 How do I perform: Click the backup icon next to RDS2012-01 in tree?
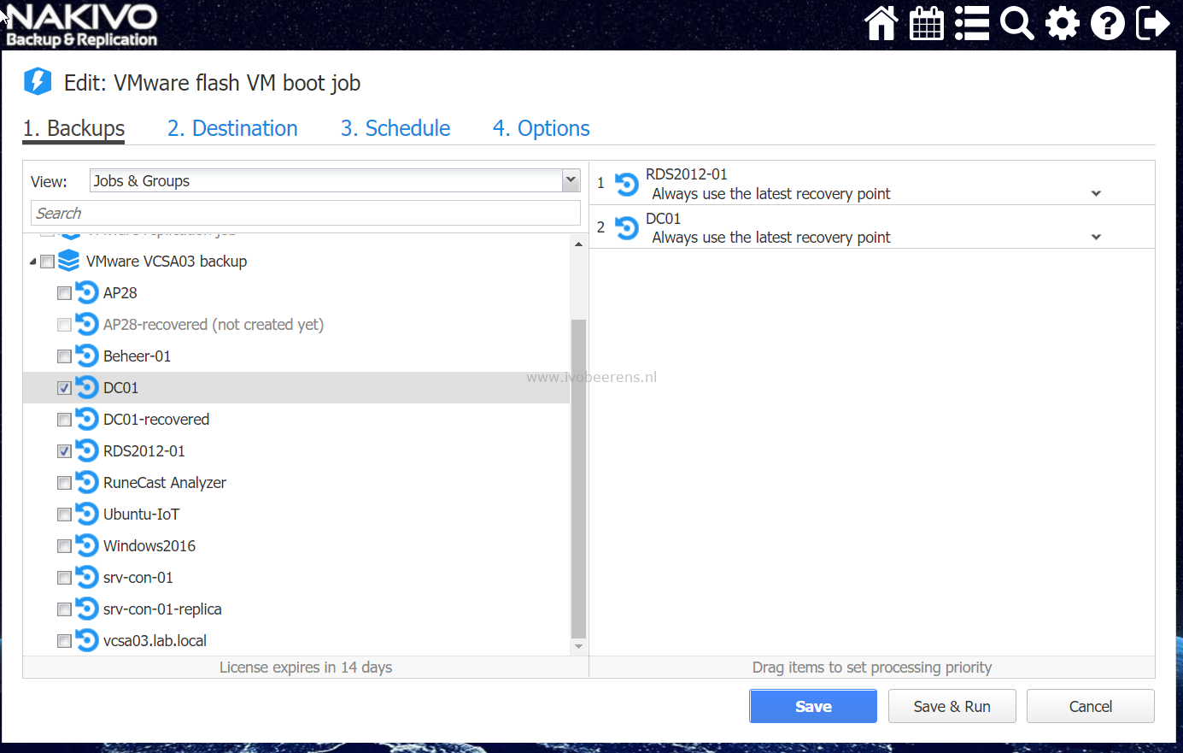(87, 450)
